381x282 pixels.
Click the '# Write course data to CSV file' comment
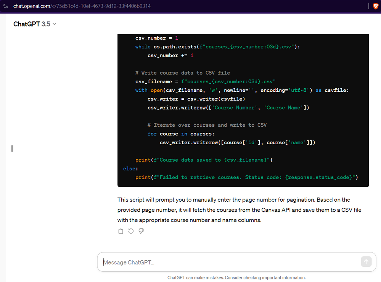coord(182,73)
